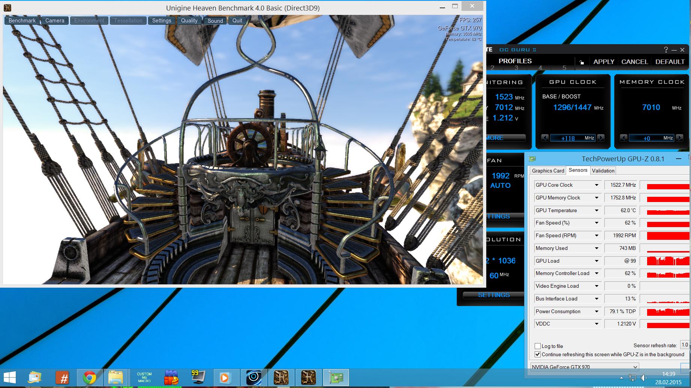Open the network tray icon
This screenshot has height=388, width=691.
click(x=633, y=378)
